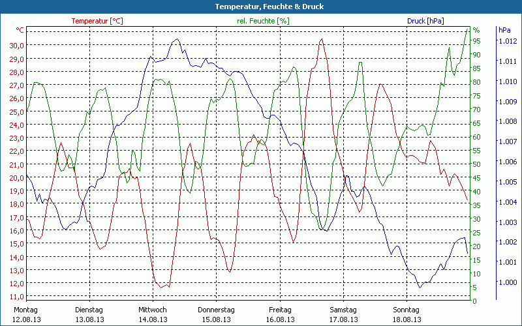
Task: Select the green 'rel. Feuchte [%]' legend label
Action: 263,21
